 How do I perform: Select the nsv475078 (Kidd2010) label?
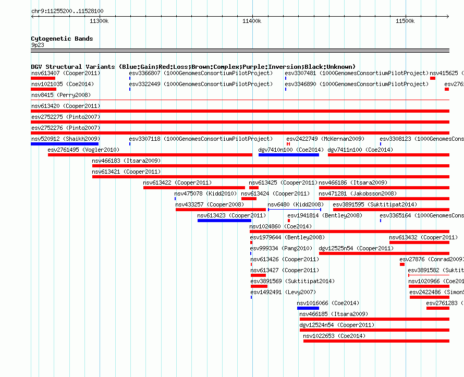coord(205,193)
